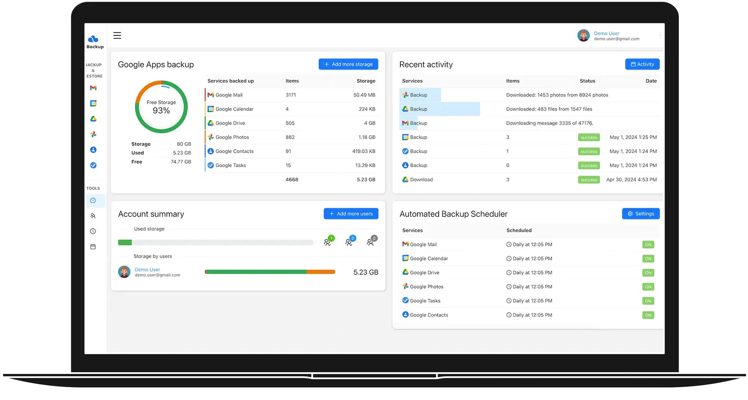Open Gmail backup in sidebar
Image resolution: width=748 pixels, height=400 pixels.
click(x=93, y=88)
